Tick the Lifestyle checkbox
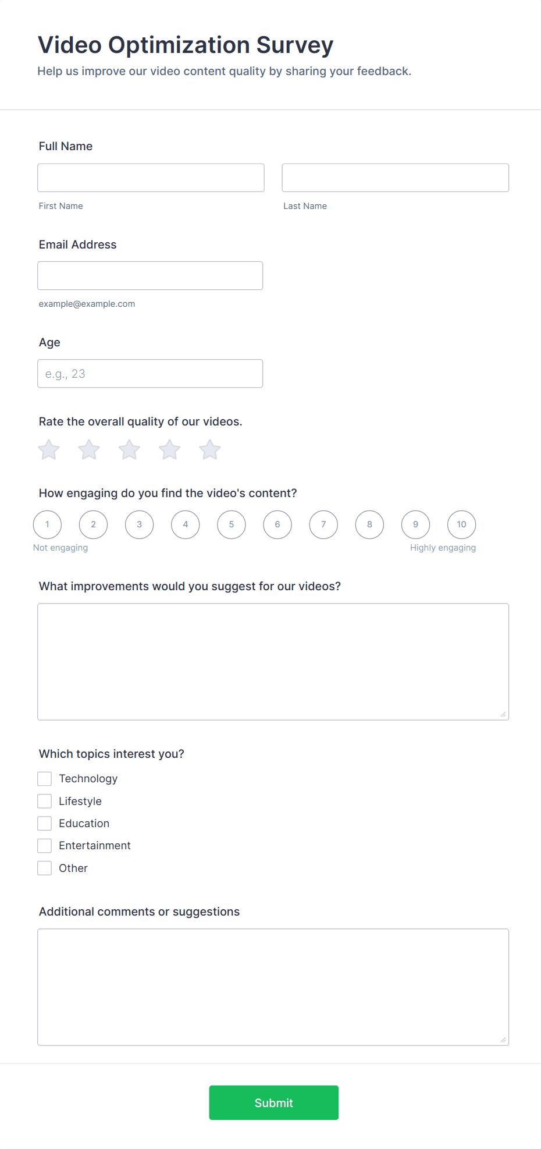This screenshot has height=1149, width=541. coord(45,802)
